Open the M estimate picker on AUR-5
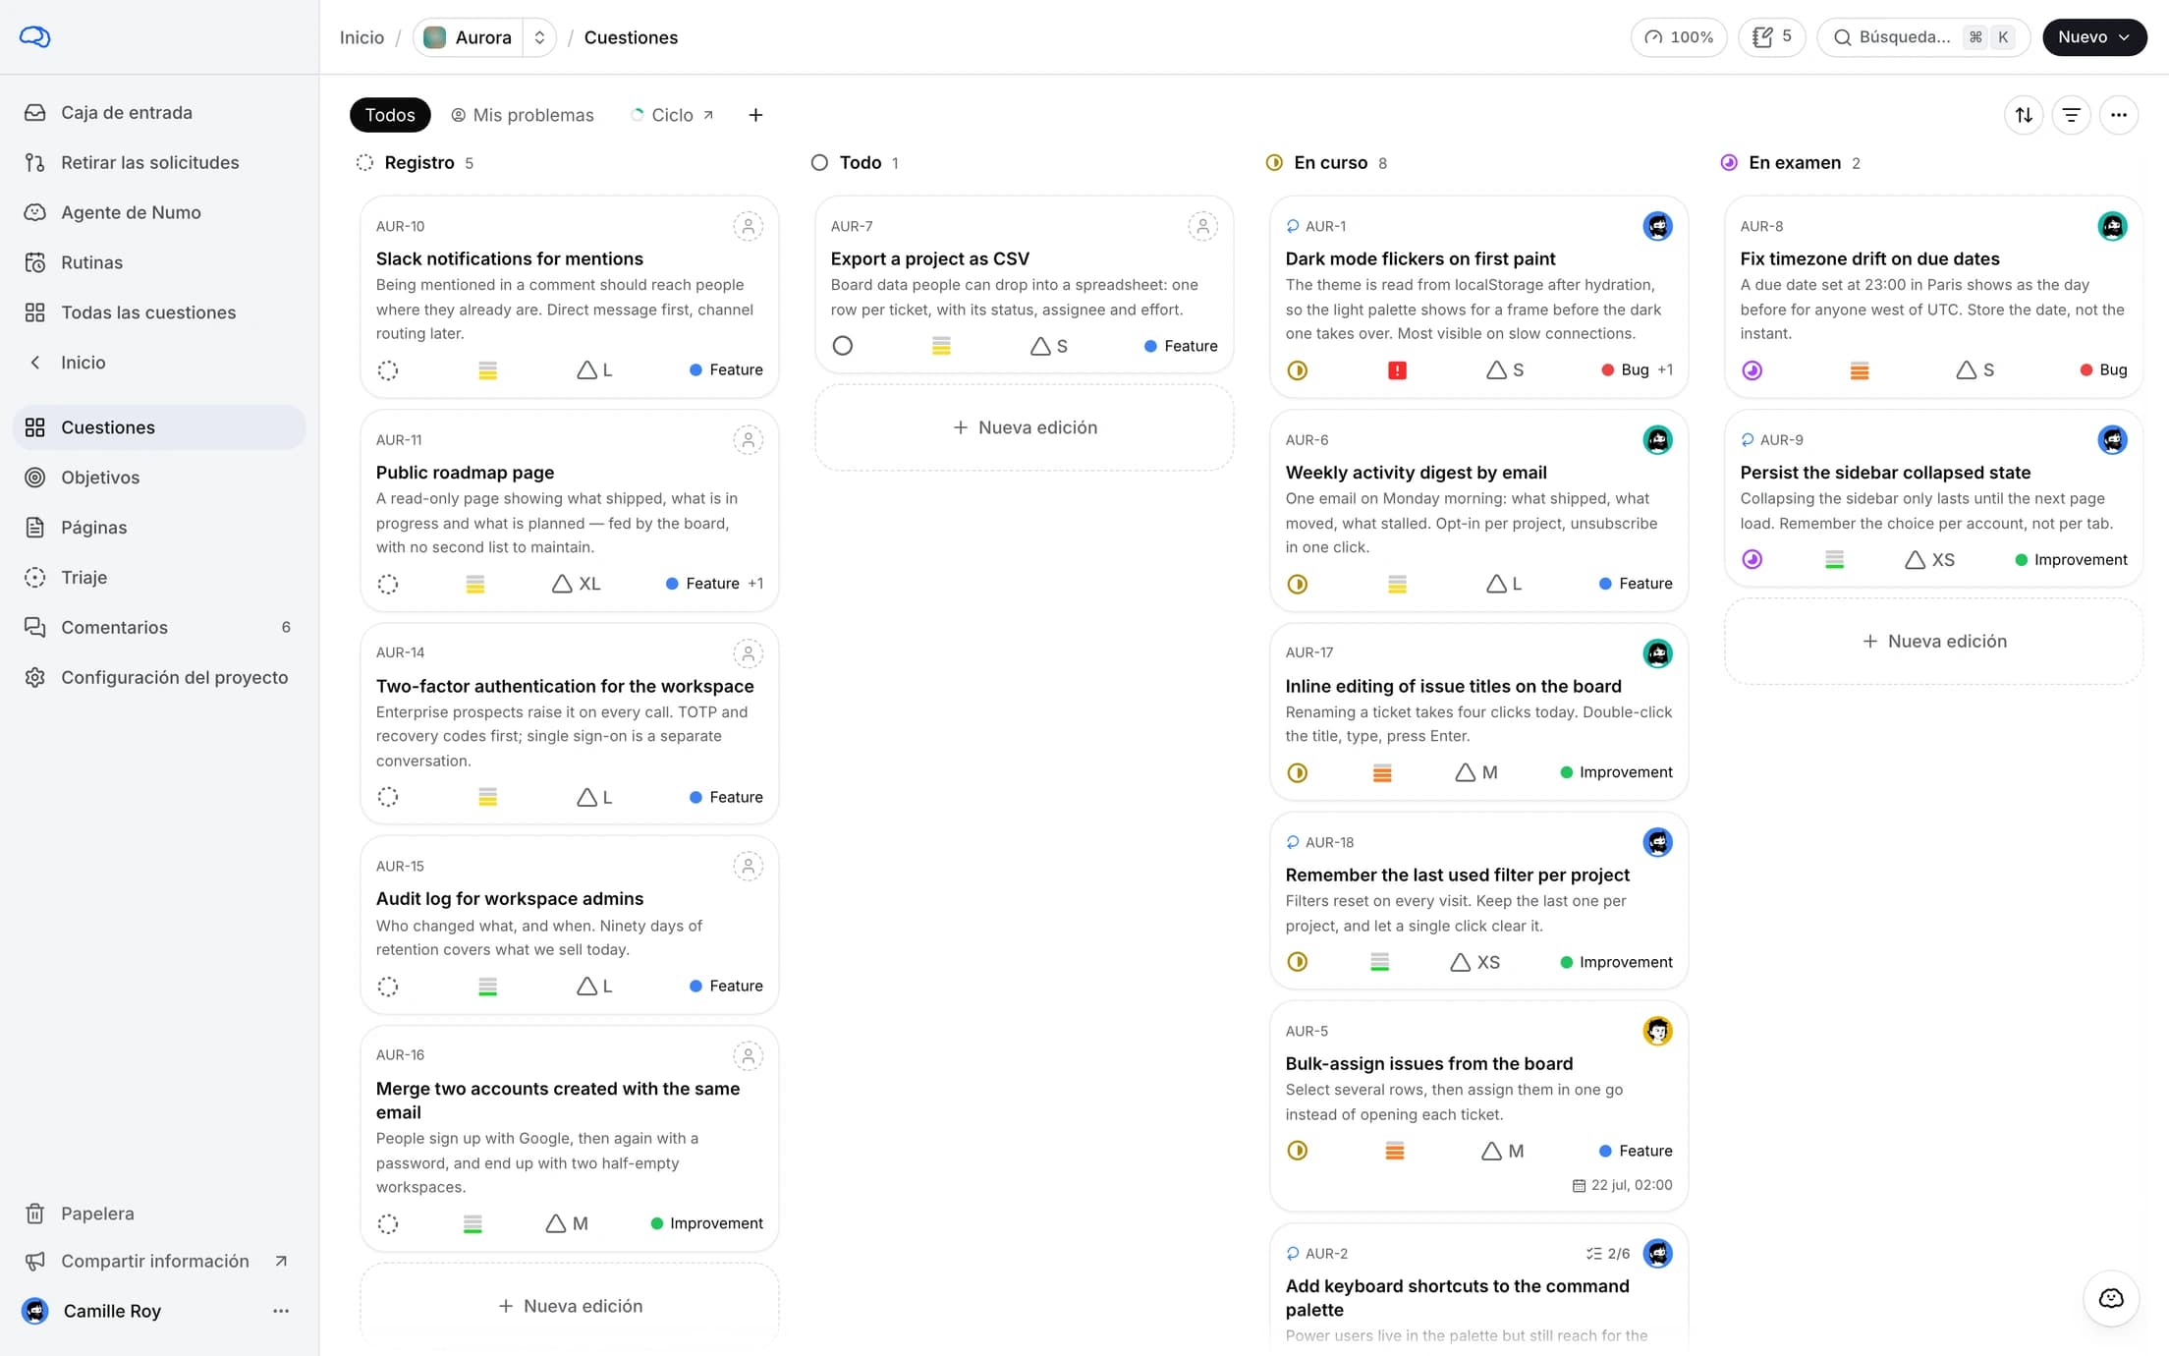Image resolution: width=2169 pixels, height=1356 pixels. (1503, 1152)
